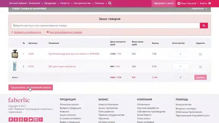The height and width of the screenshot is (123, 219).
Task: Click Акции каталога footer link
Action: [68, 115]
